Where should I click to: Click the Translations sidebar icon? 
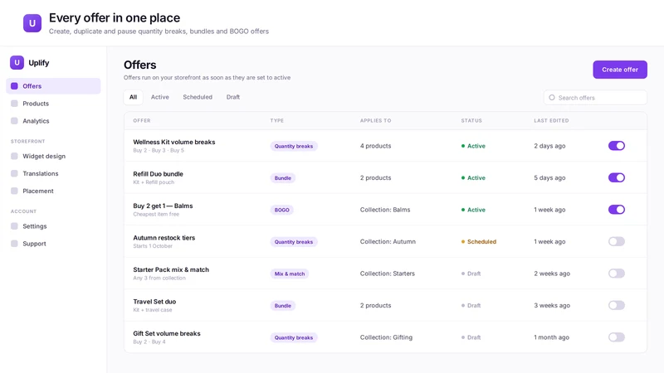[14, 173]
